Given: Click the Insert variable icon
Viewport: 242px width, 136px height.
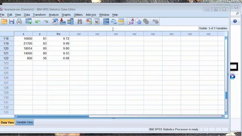Looking at the screenshot, I should [97, 22].
